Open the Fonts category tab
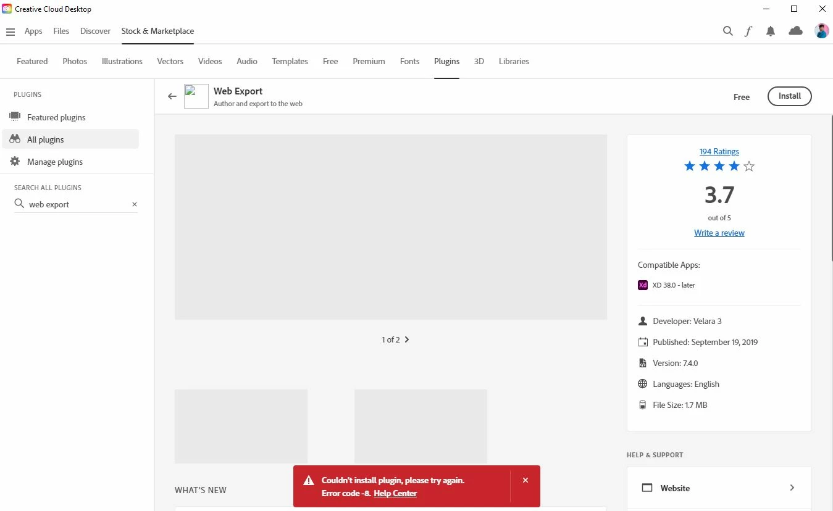This screenshot has width=833, height=511. click(409, 61)
